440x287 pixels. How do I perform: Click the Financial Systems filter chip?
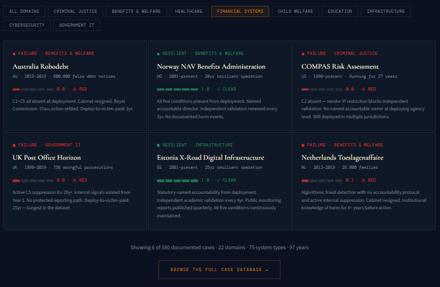coord(240,12)
